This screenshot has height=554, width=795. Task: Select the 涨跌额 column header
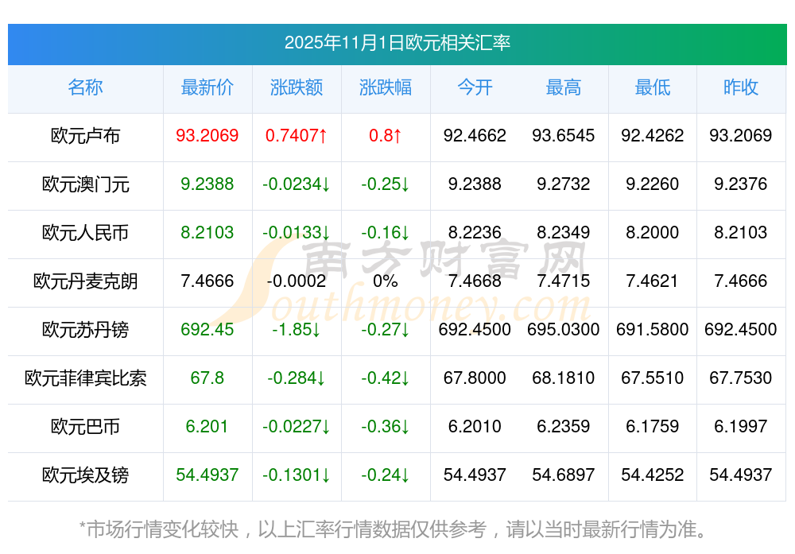click(297, 87)
